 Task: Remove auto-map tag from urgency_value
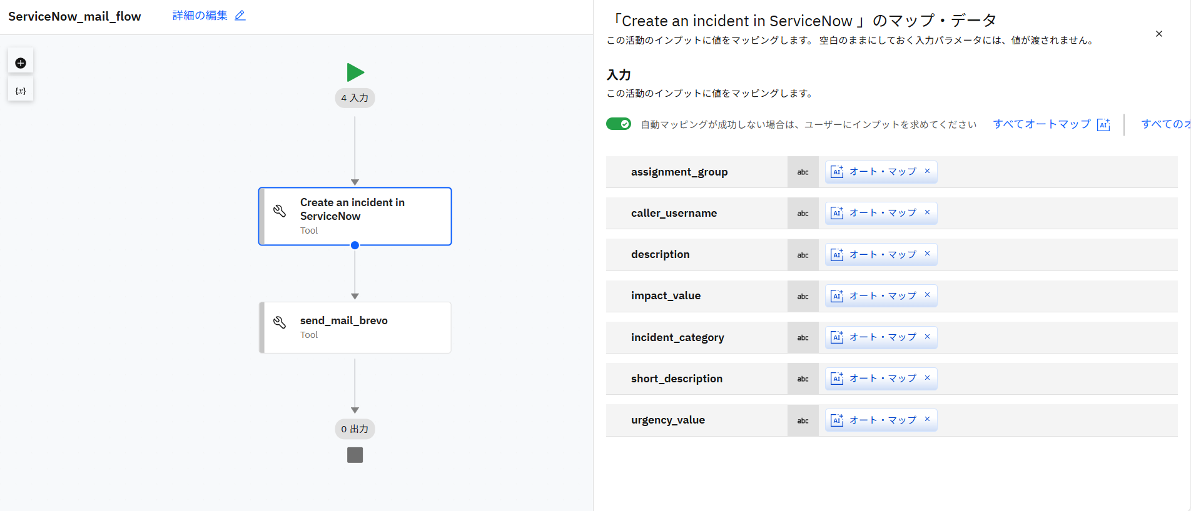point(927,419)
